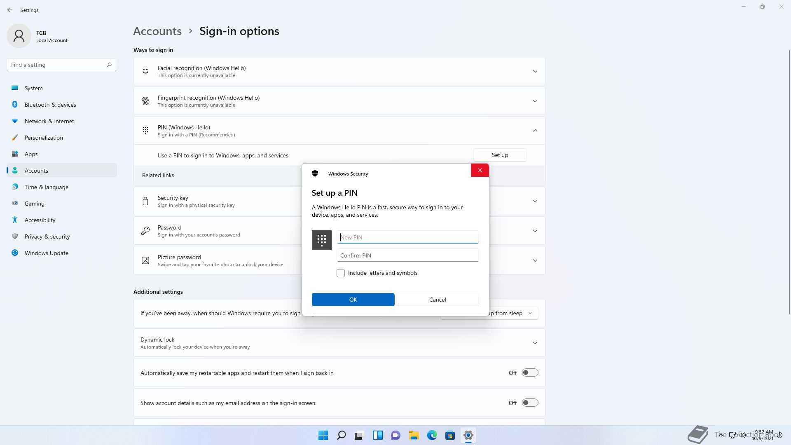Check Include letters and symbols
The width and height of the screenshot is (791, 445).
[x=341, y=273]
